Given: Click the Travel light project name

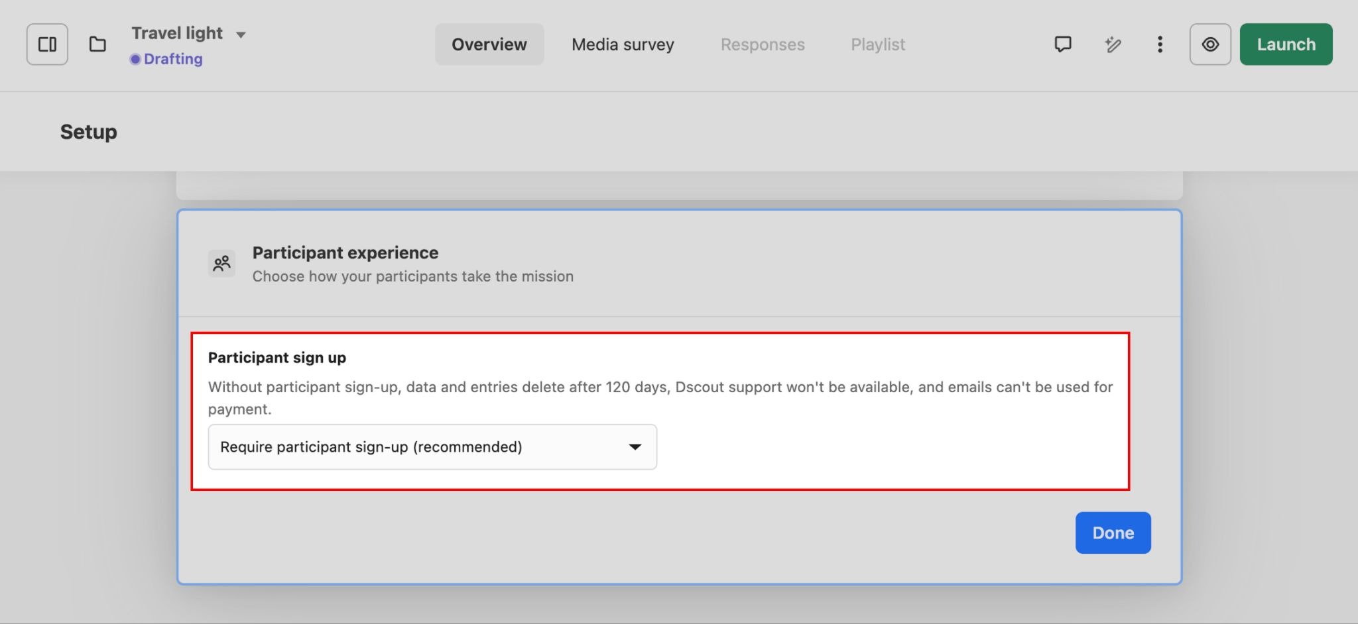Looking at the screenshot, I should pos(177,33).
